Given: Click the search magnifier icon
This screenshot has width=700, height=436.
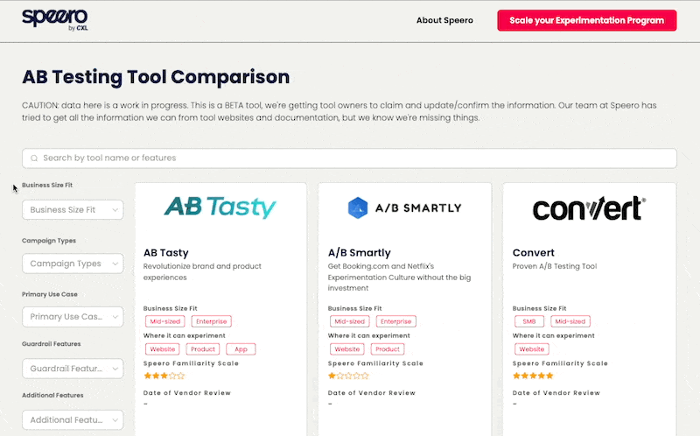Looking at the screenshot, I should (34, 158).
